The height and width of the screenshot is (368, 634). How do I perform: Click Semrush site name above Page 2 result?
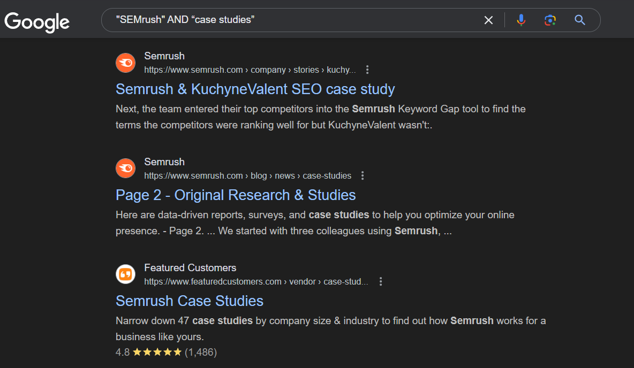164,162
